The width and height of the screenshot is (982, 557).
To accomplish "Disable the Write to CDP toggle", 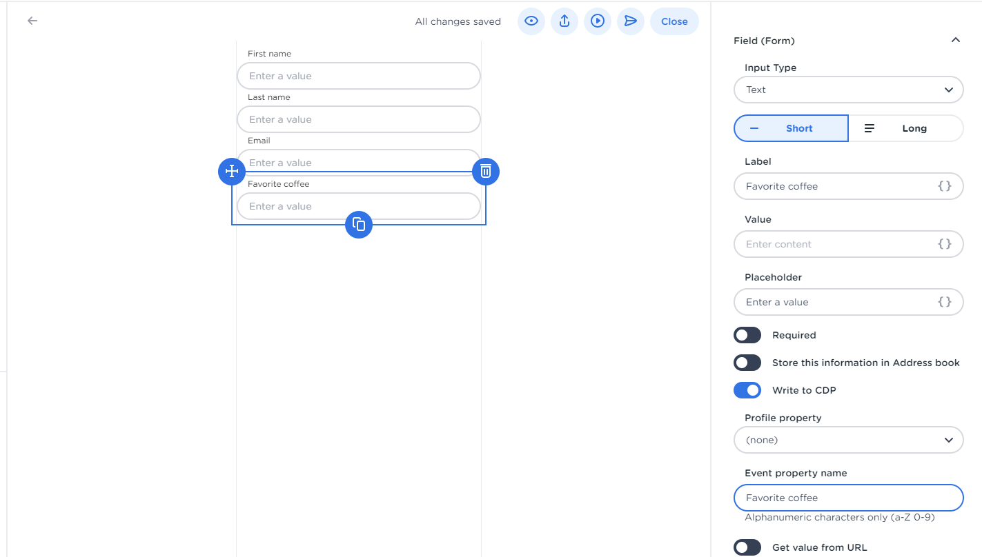I will point(747,390).
